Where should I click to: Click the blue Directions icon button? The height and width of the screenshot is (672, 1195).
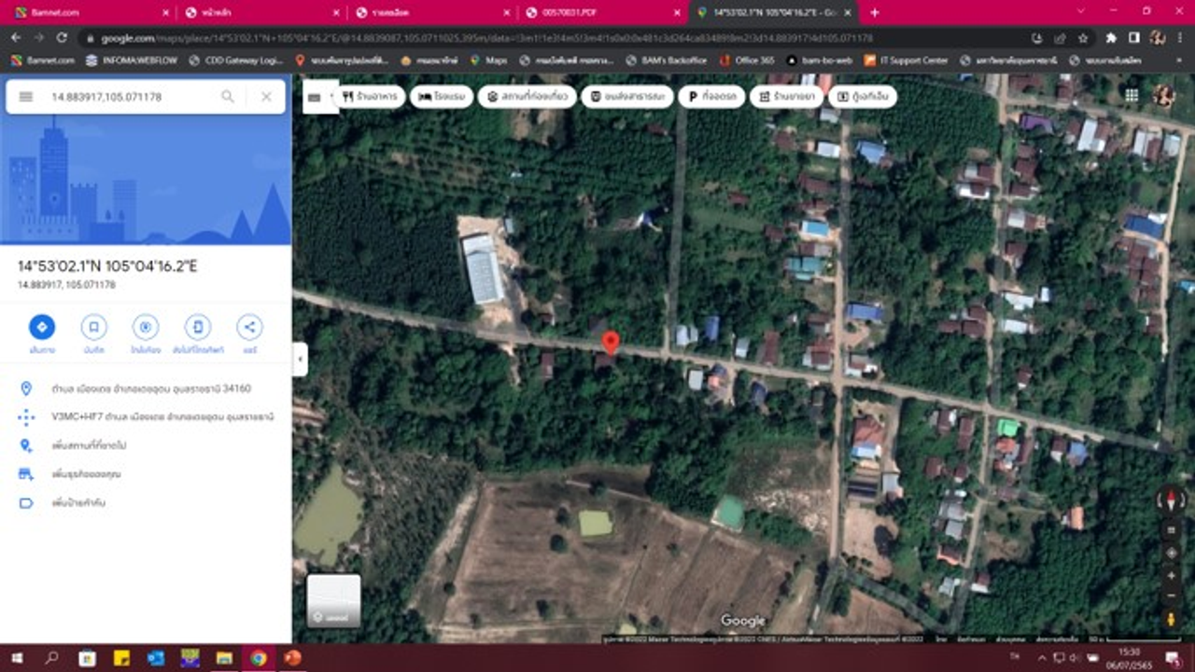click(x=42, y=327)
